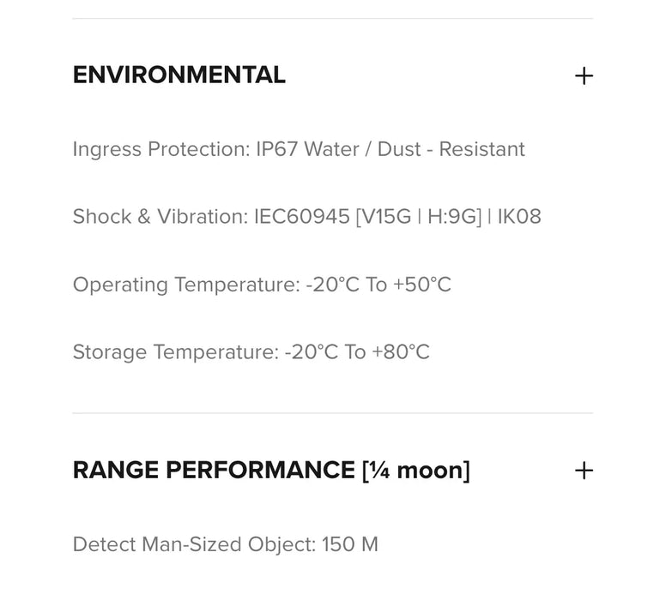Click the ENVIRONMENTAL section heading
660x600 pixels.
(179, 75)
